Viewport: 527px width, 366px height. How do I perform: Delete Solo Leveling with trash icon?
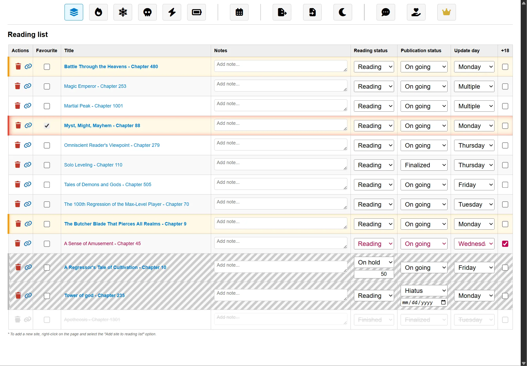pos(18,165)
